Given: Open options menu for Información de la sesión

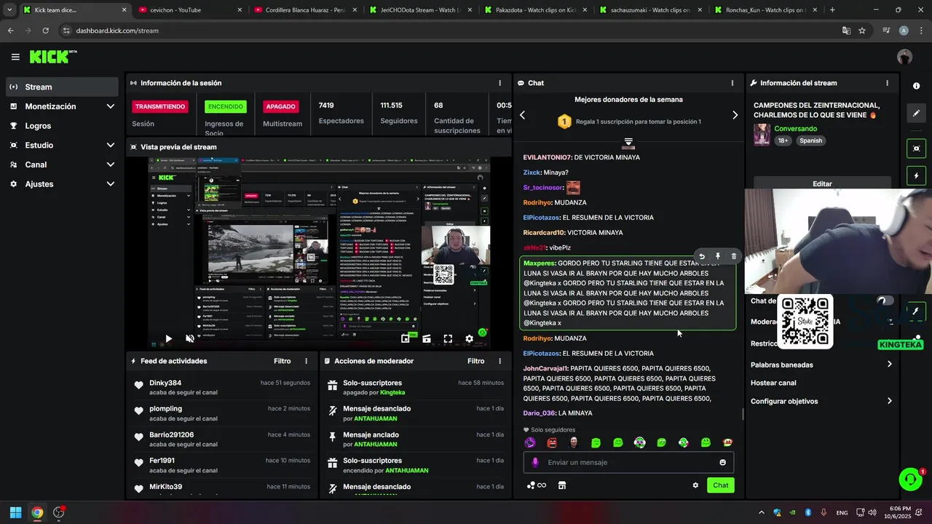Looking at the screenshot, I should (x=499, y=83).
